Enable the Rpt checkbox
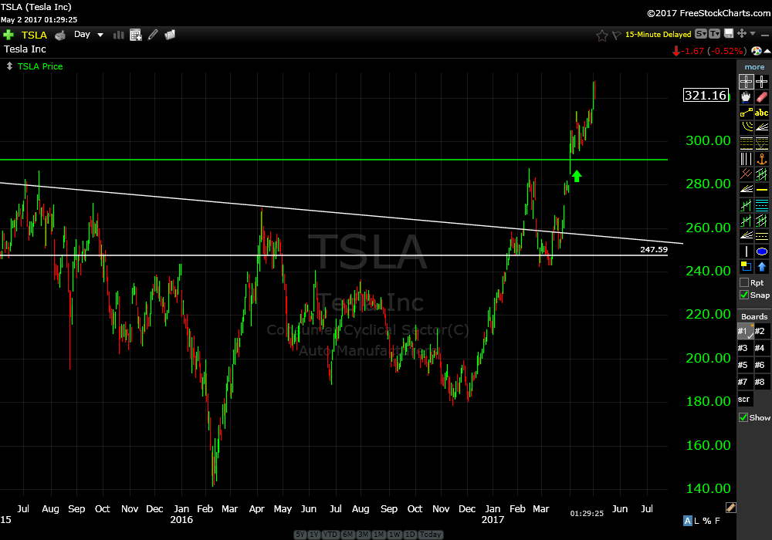This screenshot has width=772, height=540. [744, 282]
